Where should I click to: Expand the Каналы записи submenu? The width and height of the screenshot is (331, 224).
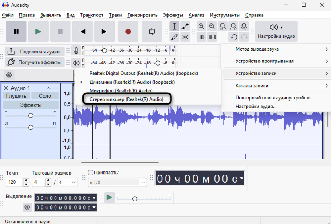coord(276,86)
